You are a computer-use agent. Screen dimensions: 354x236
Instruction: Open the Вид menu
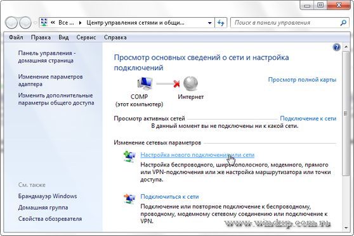coord(63,37)
